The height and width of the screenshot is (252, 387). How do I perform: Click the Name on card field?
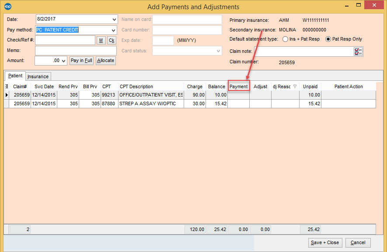[187, 20]
